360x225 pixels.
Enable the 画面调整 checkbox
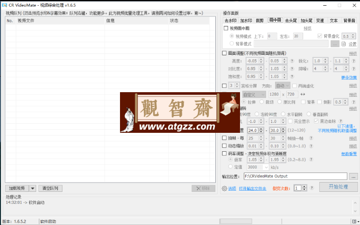(x=224, y=53)
